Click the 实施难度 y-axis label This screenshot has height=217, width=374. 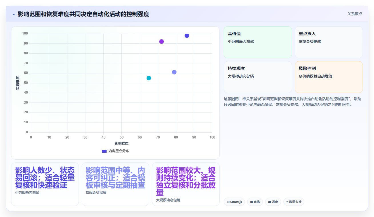pyautogui.click(x=18, y=83)
